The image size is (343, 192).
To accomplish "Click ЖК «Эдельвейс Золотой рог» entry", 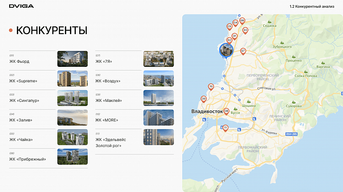I will point(111,142).
